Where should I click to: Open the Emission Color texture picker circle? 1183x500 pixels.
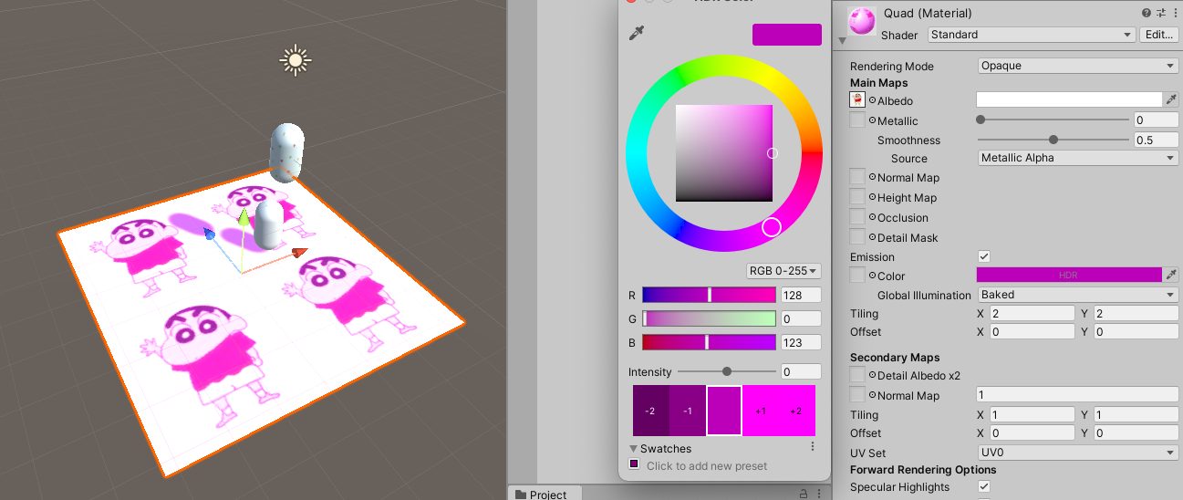click(x=873, y=276)
